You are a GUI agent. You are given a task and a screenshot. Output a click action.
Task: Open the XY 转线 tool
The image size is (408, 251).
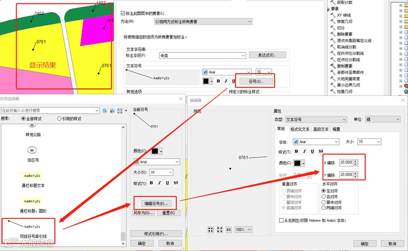click(x=343, y=15)
